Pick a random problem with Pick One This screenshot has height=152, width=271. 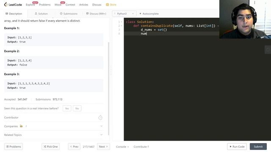click(51, 147)
